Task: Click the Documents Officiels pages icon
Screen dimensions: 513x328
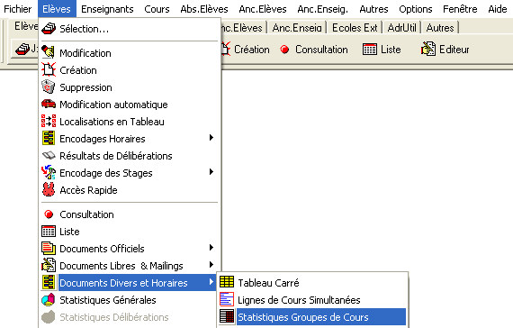Action: click(x=49, y=249)
